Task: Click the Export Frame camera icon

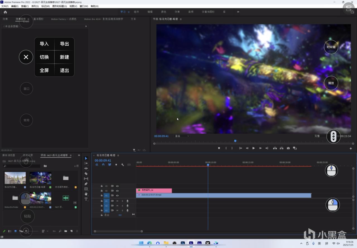Action: [x=288, y=148]
